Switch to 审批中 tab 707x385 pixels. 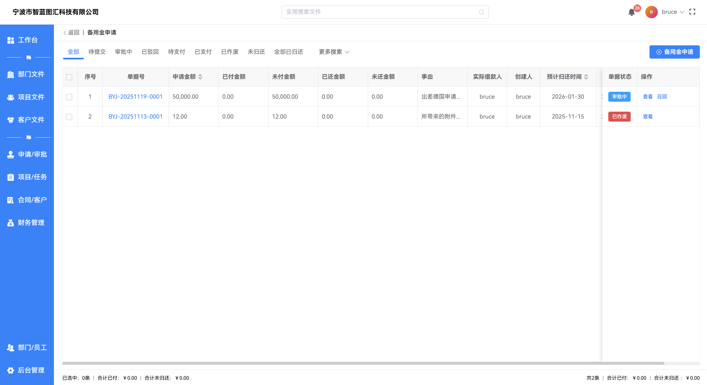123,52
